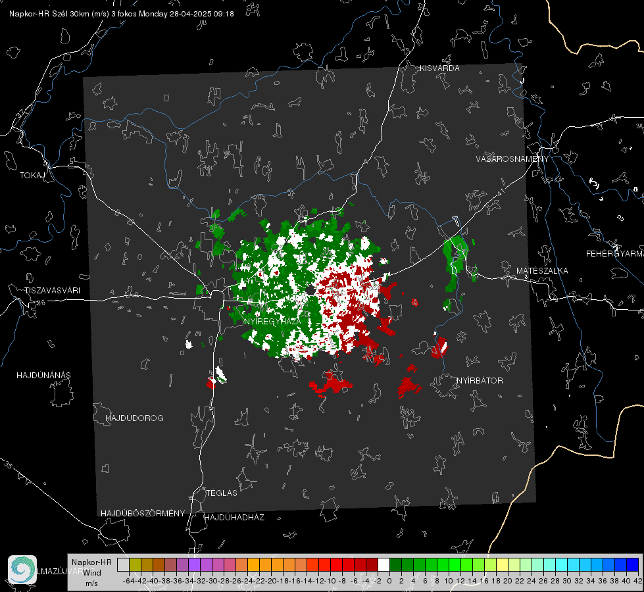The height and width of the screenshot is (592, 644).
Task: Click the TÉGLÁS town label
Action: point(222,493)
